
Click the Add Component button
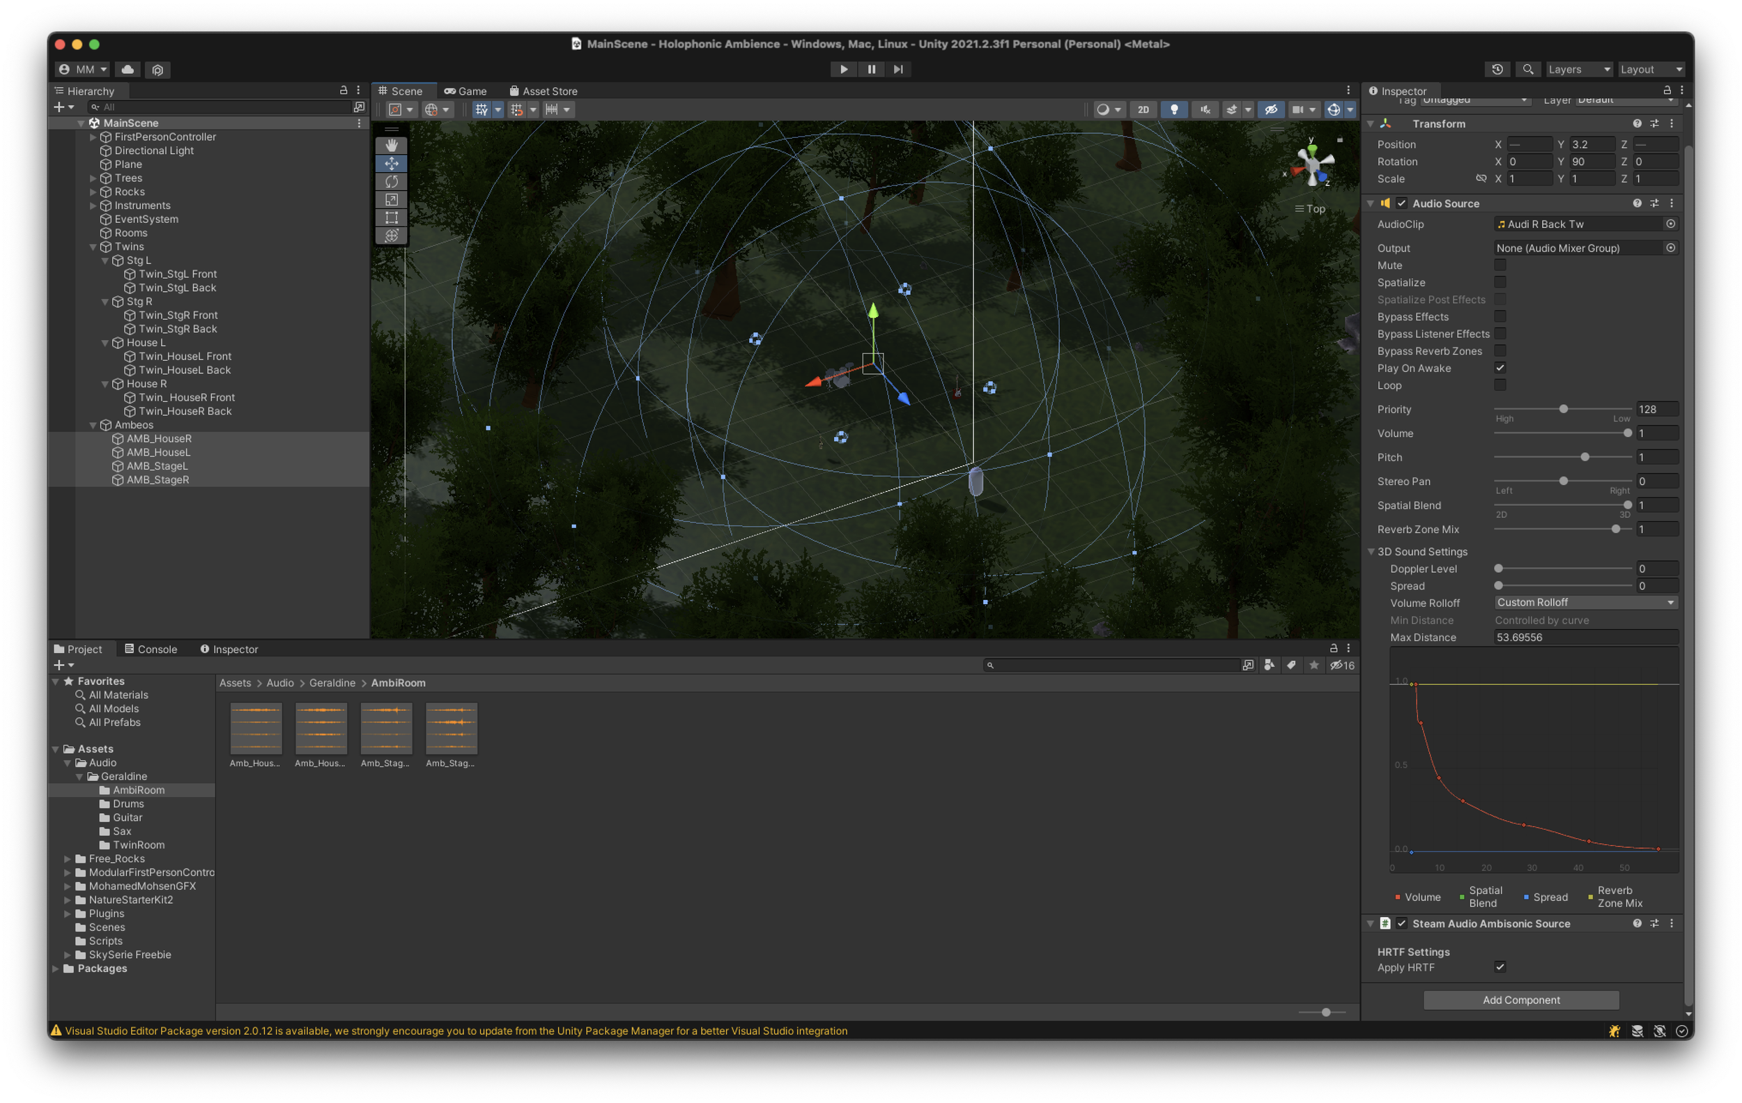(1520, 1000)
